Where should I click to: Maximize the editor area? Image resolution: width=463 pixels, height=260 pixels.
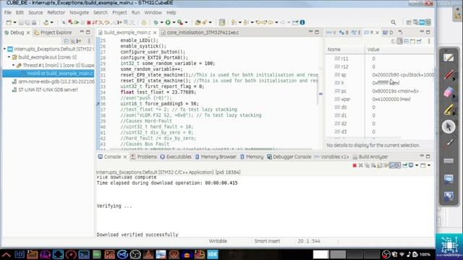point(317,32)
